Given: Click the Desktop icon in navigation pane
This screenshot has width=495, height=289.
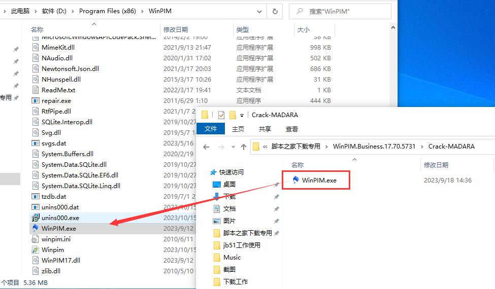Looking at the screenshot, I should [x=217, y=185].
